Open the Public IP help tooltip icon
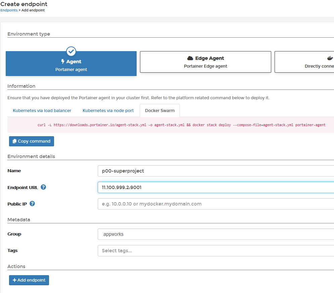Viewport: 334px width, 293px height. point(32,204)
